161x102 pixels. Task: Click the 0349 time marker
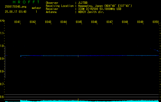click(x=140, y=22)
